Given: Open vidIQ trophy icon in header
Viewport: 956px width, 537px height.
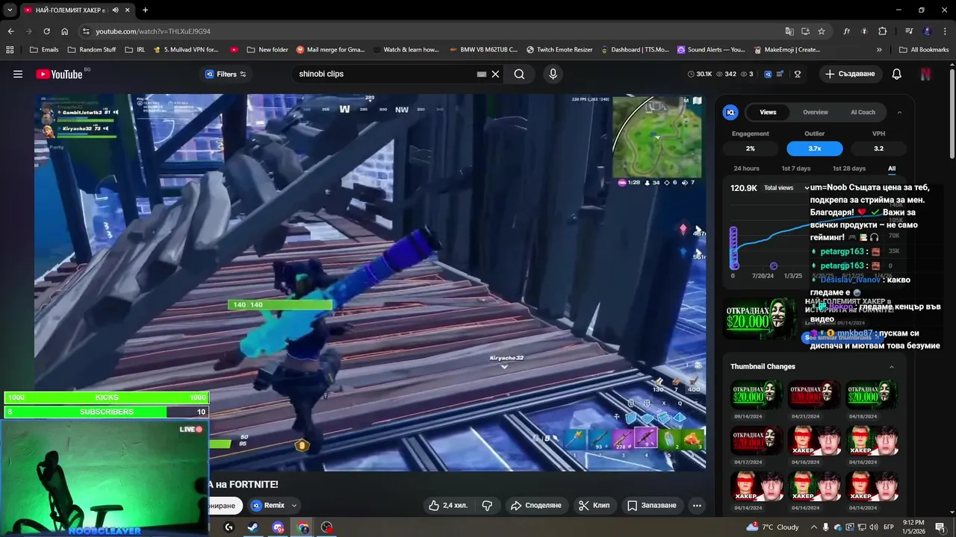Looking at the screenshot, I should [x=798, y=74].
